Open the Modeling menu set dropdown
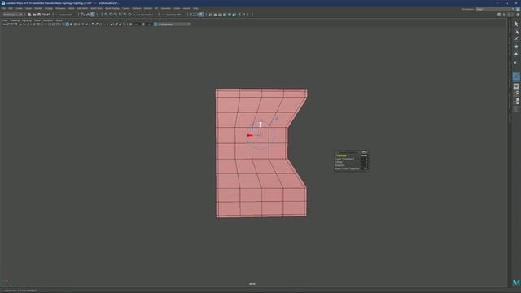The image size is (521, 293). click(x=12, y=15)
